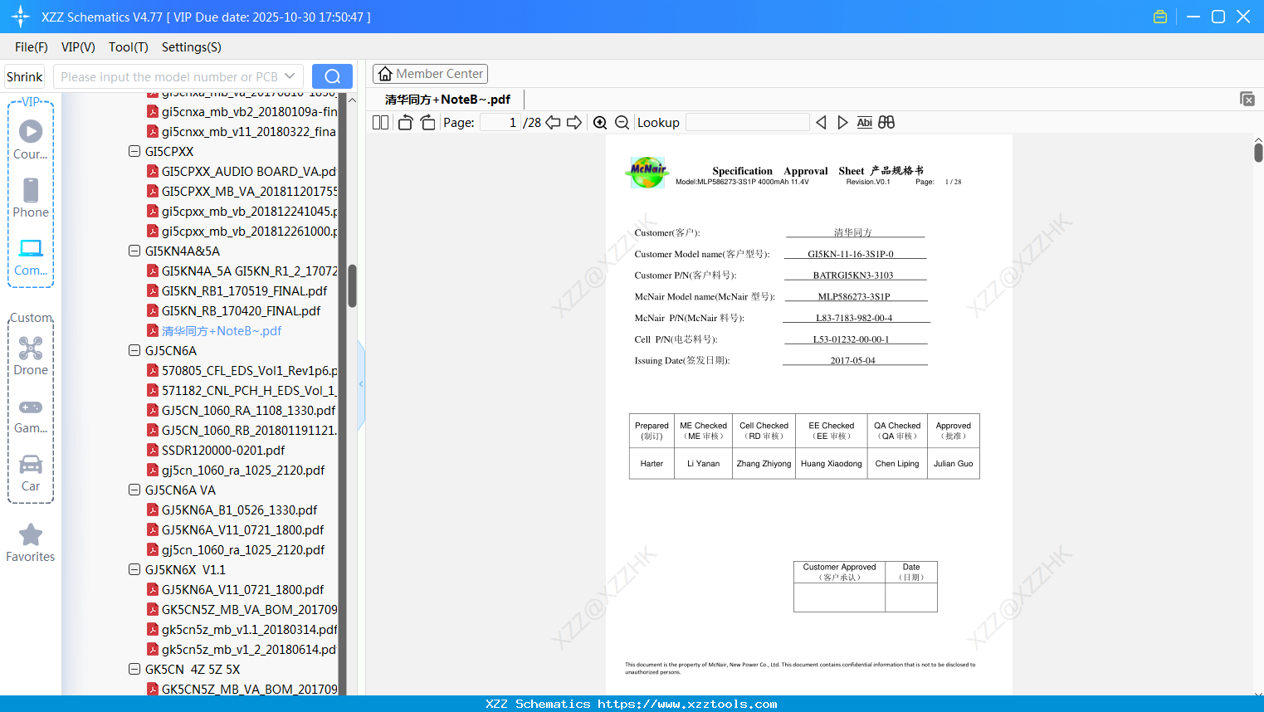Collapse the GI5KN4A&5A folder
This screenshot has width=1264, height=712.
click(134, 251)
